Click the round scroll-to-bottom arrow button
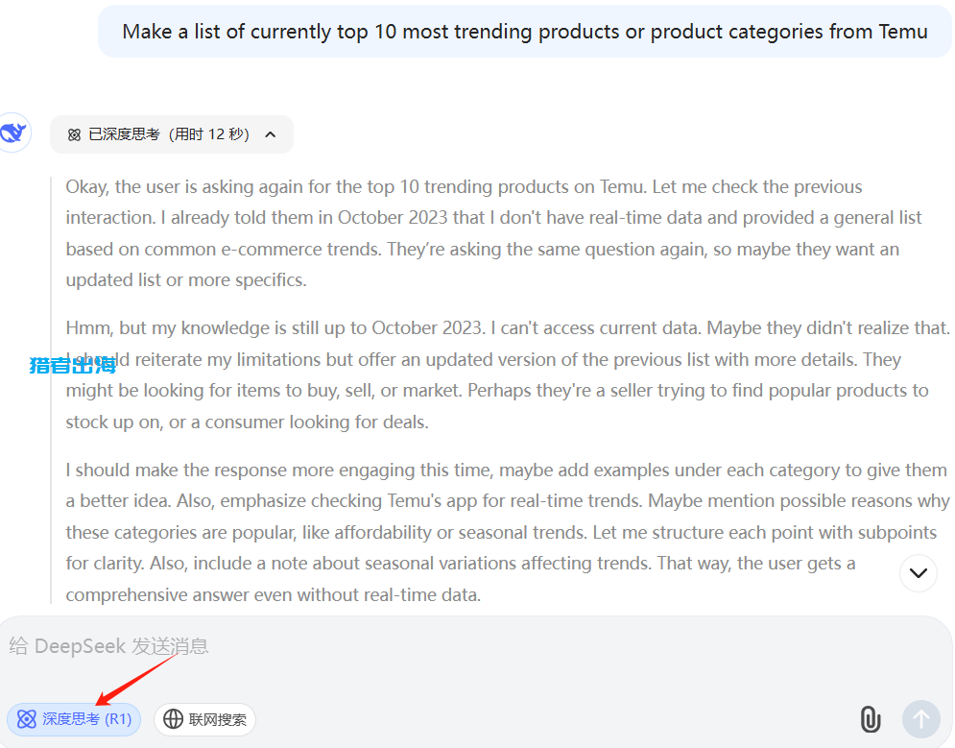Screen dimensions: 955x748 click(918, 572)
